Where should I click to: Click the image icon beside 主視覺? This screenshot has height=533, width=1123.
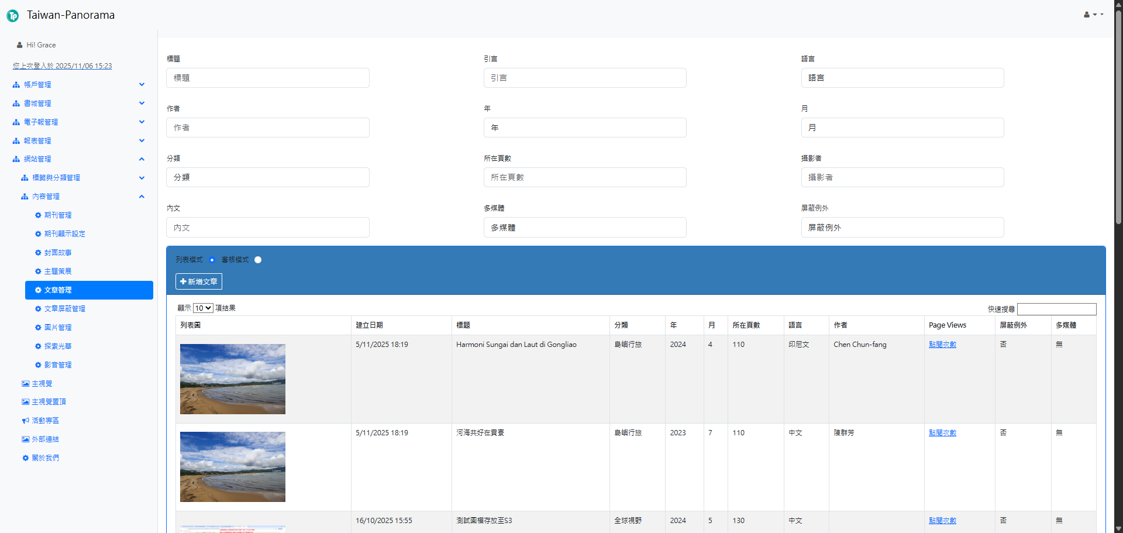click(x=25, y=384)
